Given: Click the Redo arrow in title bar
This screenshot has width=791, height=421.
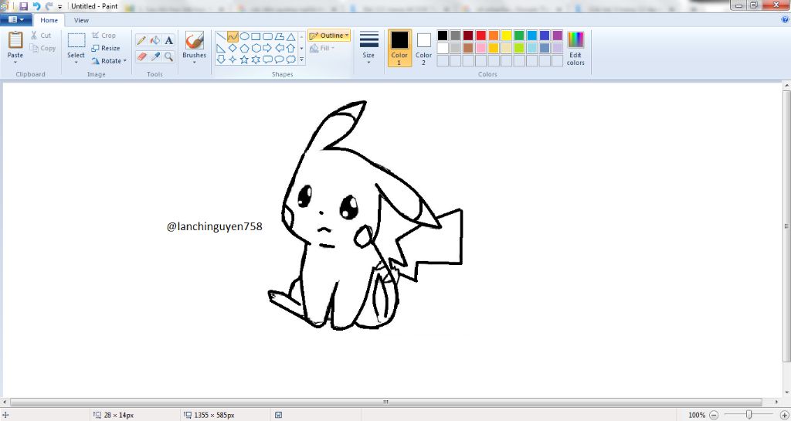Looking at the screenshot, I should click(x=49, y=6).
